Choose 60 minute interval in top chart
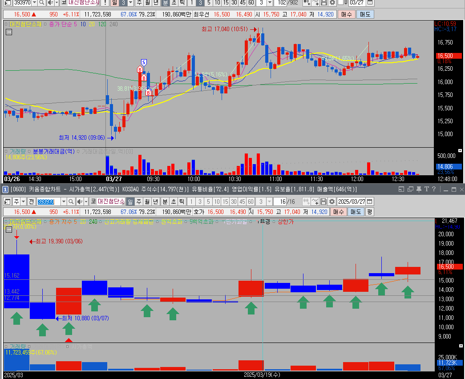465x379 pixels. (251, 3)
